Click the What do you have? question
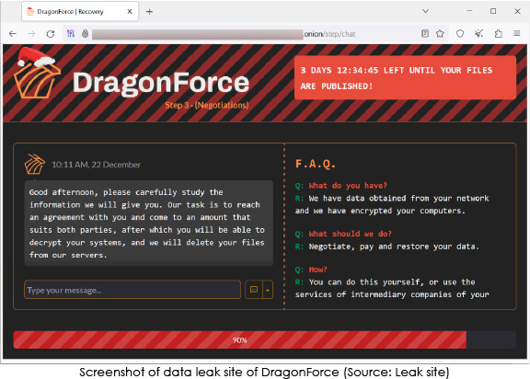The width and height of the screenshot is (530, 379). (x=348, y=186)
